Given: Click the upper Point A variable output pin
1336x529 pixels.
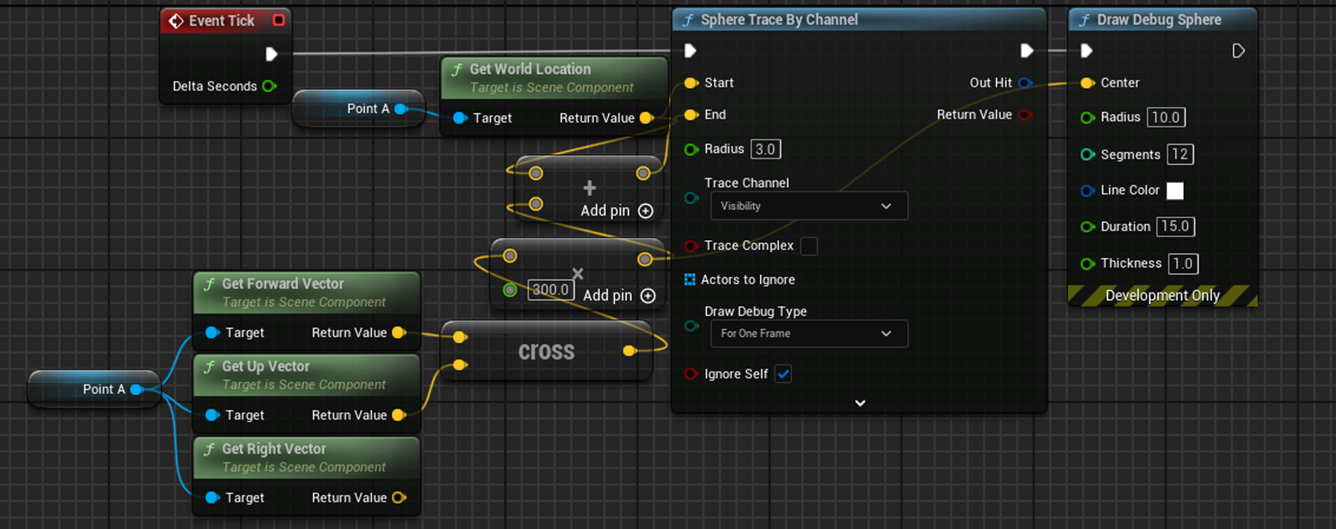Looking at the screenshot, I should click(x=401, y=109).
